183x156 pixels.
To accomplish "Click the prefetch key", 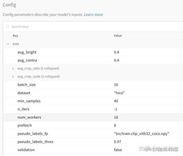I will click(25, 125).
